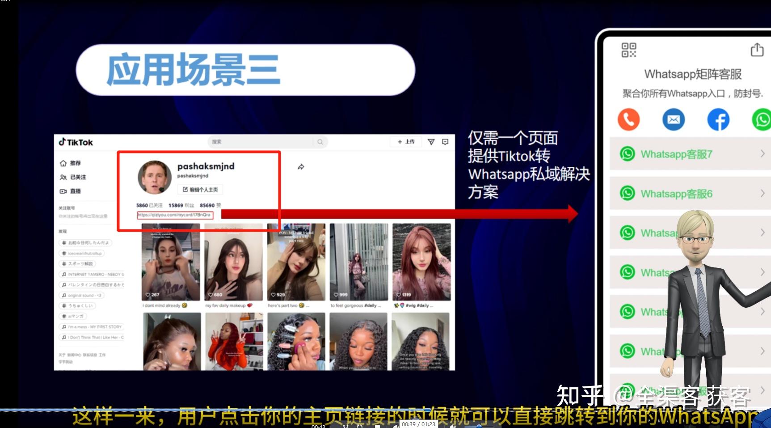Open the video with 267 likes

click(171, 262)
